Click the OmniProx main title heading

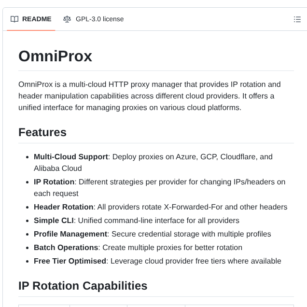point(55,56)
